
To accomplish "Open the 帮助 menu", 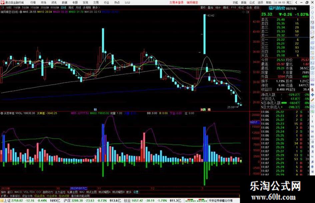I will coord(269,2).
